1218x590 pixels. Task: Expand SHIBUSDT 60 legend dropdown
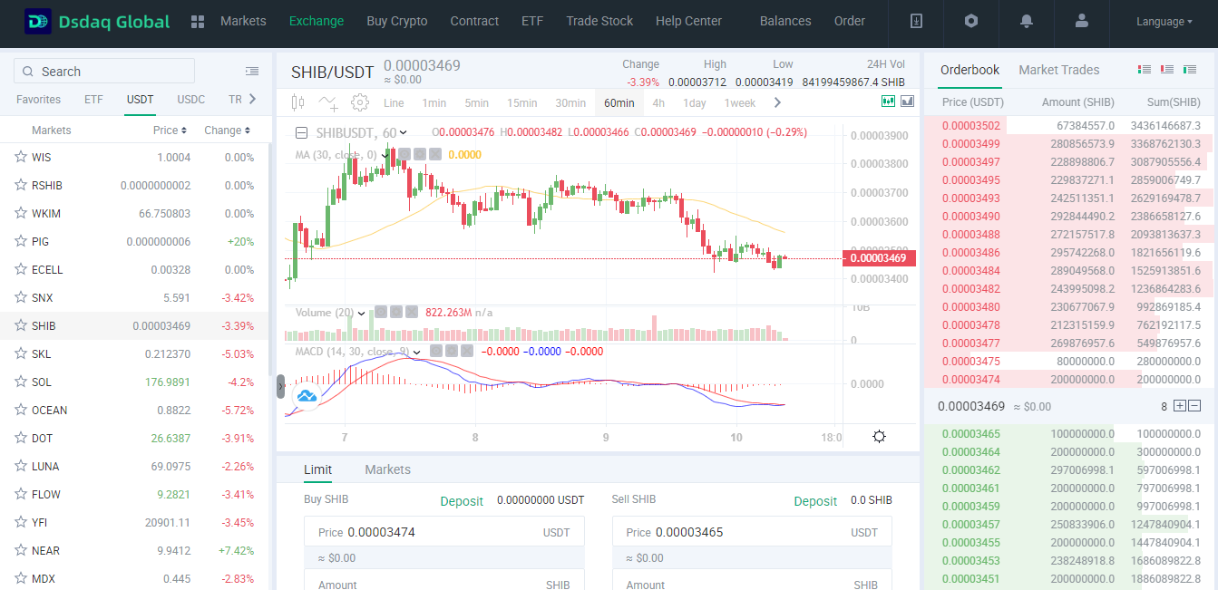click(404, 133)
